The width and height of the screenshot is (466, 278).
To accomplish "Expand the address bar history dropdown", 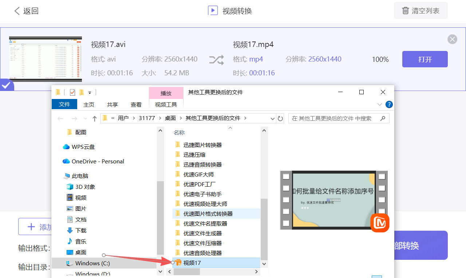I will pyautogui.click(x=273, y=118).
